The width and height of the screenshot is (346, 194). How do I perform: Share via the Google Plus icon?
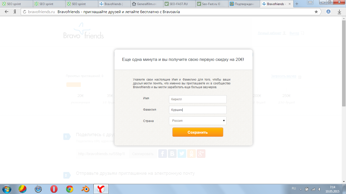click(201, 154)
